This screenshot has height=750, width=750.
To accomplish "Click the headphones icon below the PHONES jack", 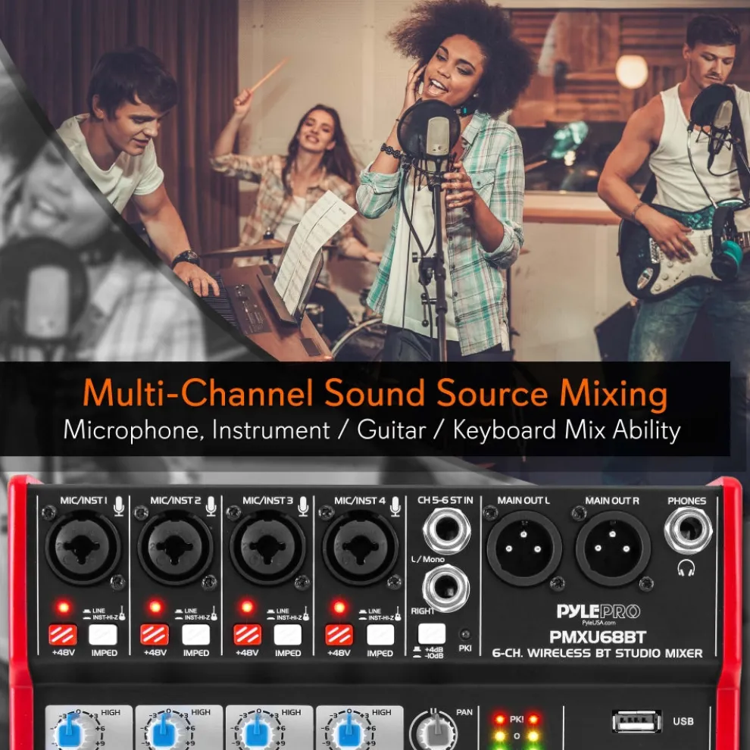I will point(686,569).
